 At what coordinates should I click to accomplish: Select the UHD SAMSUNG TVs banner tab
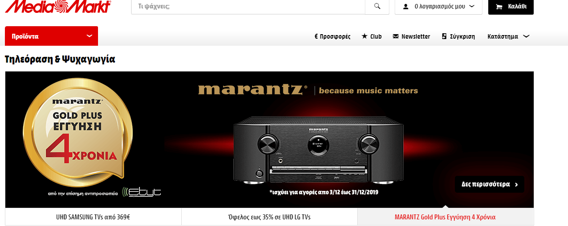pyautogui.click(x=94, y=217)
